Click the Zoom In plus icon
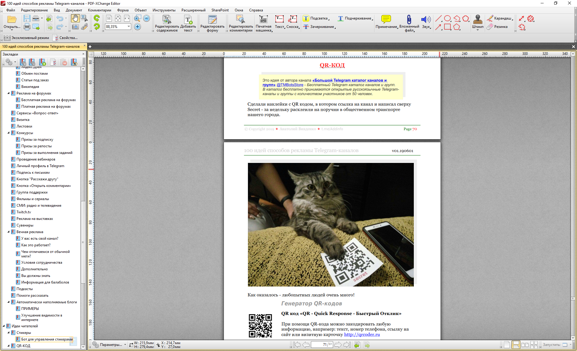The image size is (577, 351). click(x=138, y=27)
